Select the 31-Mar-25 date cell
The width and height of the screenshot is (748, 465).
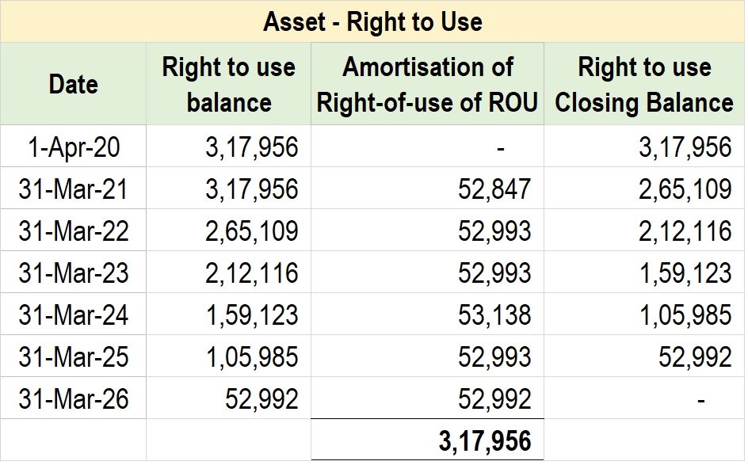[73, 357]
